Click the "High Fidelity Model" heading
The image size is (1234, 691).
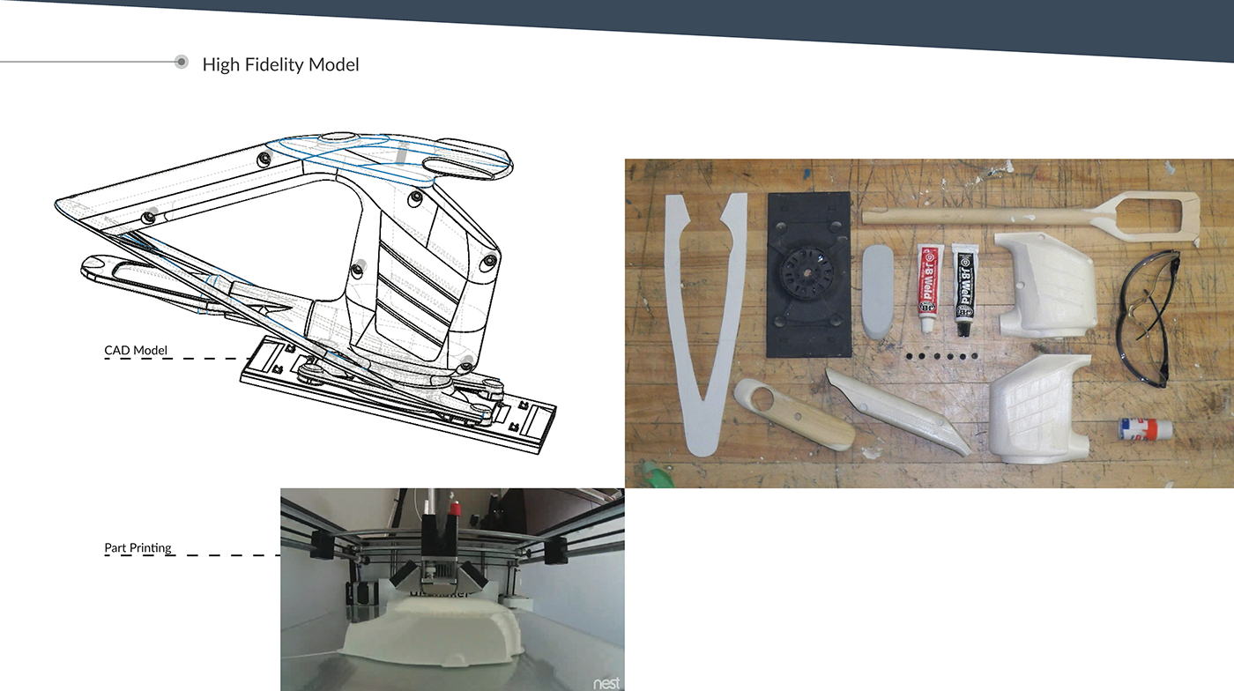point(280,64)
